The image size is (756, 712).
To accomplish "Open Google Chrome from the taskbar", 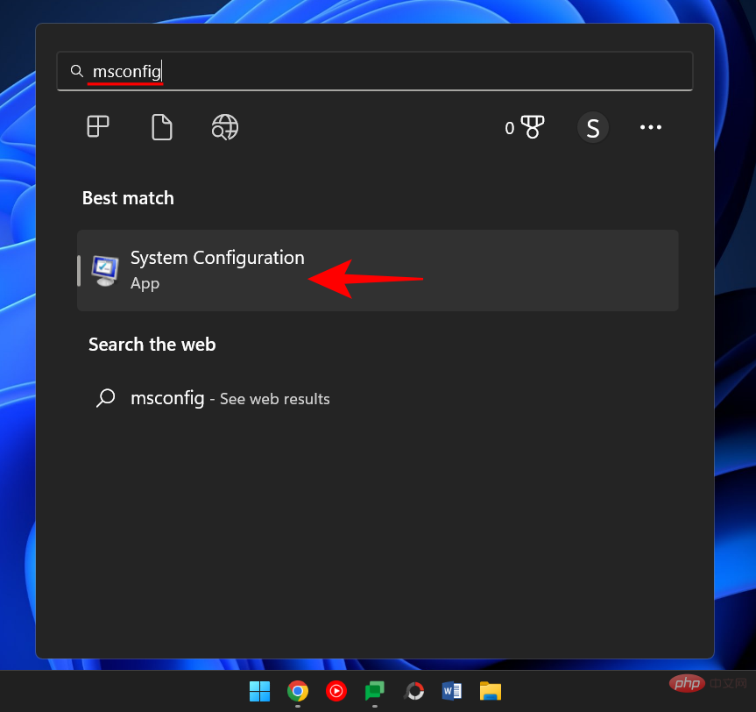I will 298,691.
